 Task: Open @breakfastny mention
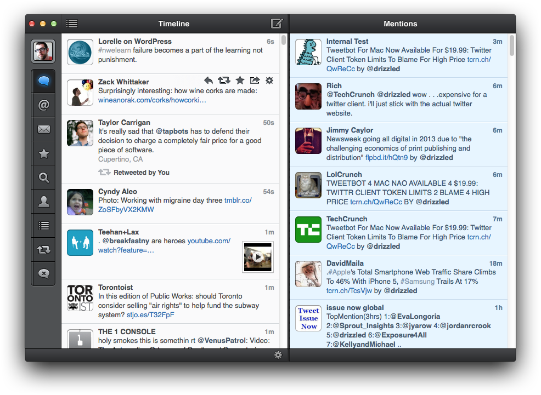click(x=126, y=241)
